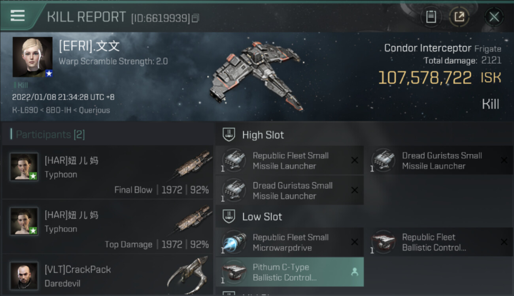Viewport: 514px width, 296px height.
Task: Share the kill report externally
Action: [x=459, y=17]
